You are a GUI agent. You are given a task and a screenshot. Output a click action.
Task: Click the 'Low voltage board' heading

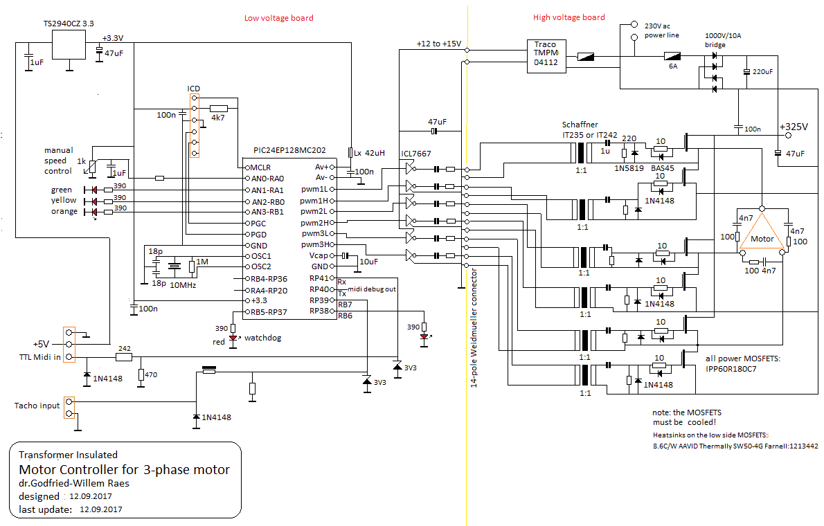coord(279,18)
